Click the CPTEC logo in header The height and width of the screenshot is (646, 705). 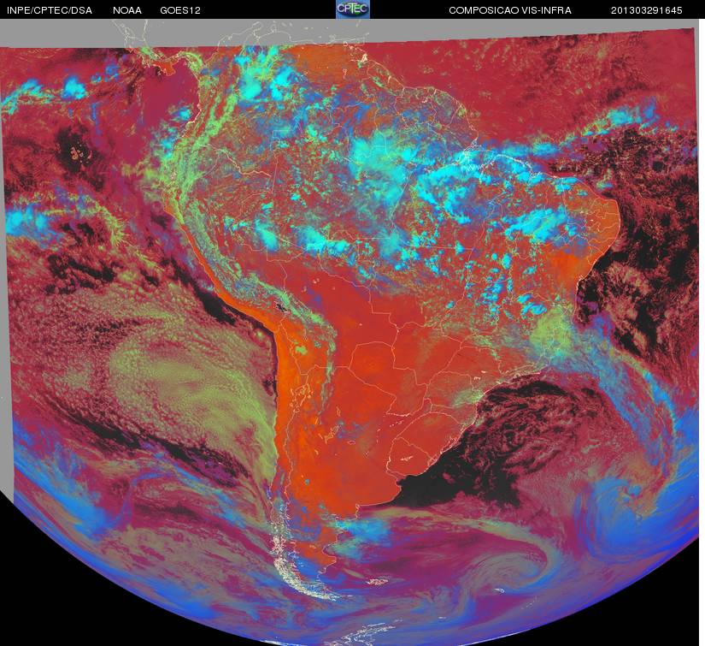(x=353, y=9)
